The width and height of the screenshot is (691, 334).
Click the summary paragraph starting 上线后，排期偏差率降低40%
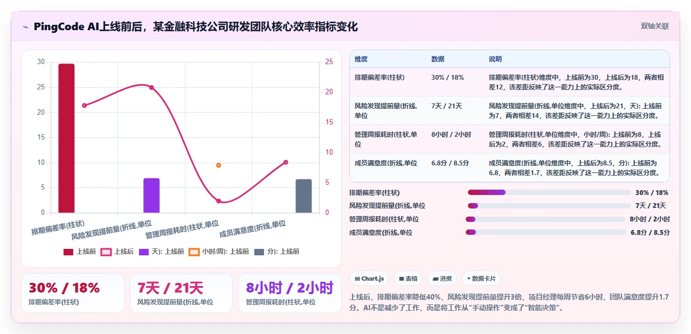[509, 302]
